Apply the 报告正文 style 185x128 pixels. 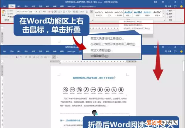click(x=99, y=13)
